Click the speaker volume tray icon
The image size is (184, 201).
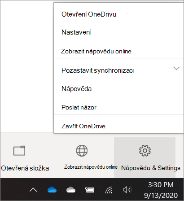(x=127, y=190)
